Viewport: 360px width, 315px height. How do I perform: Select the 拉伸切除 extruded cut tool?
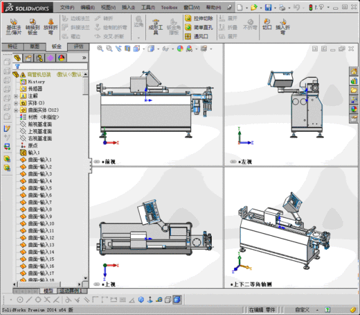point(199,18)
